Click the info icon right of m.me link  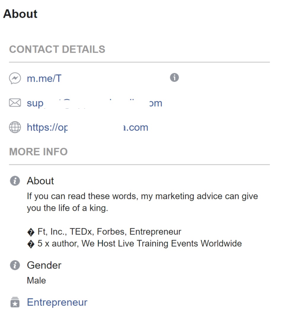tap(174, 77)
